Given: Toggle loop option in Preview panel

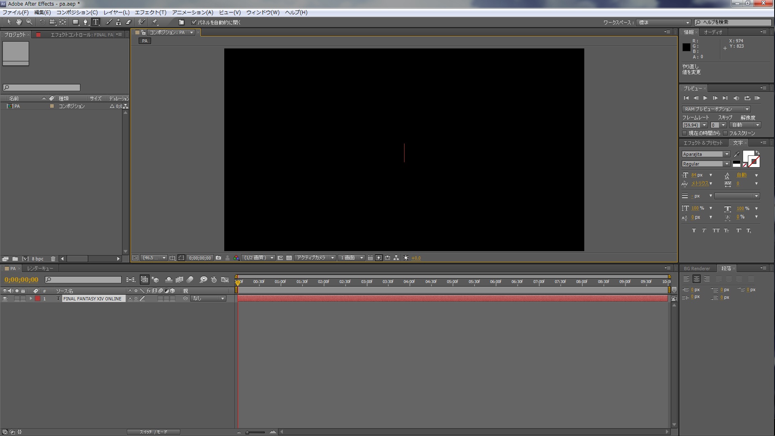Looking at the screenshot, I should (747, 98).
